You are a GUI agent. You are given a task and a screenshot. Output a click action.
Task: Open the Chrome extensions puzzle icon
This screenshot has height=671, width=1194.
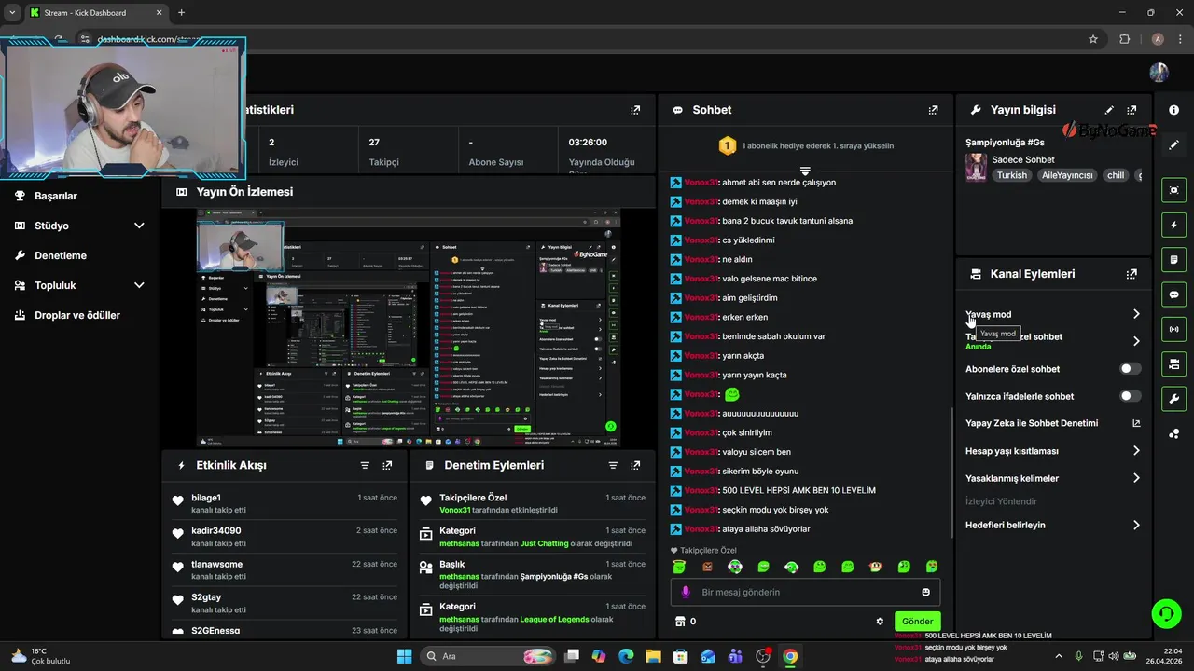click(x=1124, y=39)
